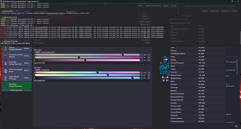This screenshot has height=129, width=241.
Task: Adjust the skin color hue slider
Action: coord(87,55)
